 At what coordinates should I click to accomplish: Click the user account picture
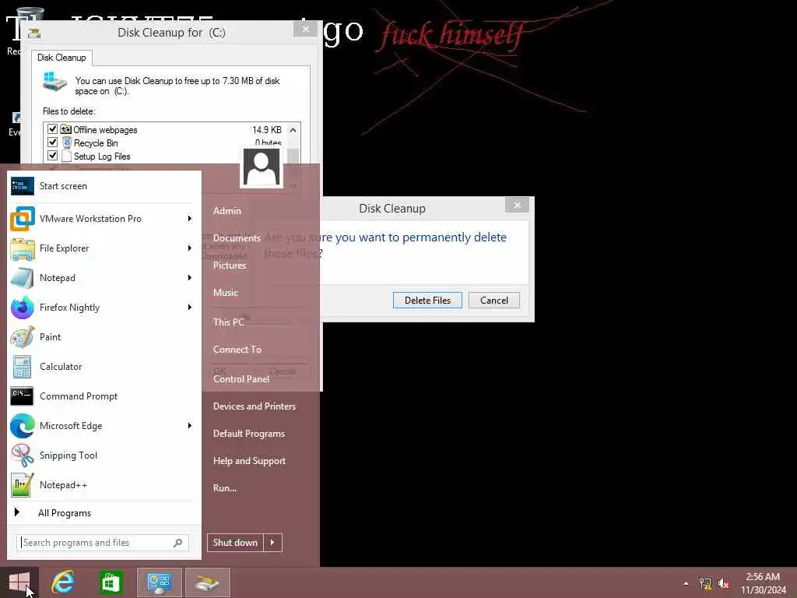[x=262, y=168]
